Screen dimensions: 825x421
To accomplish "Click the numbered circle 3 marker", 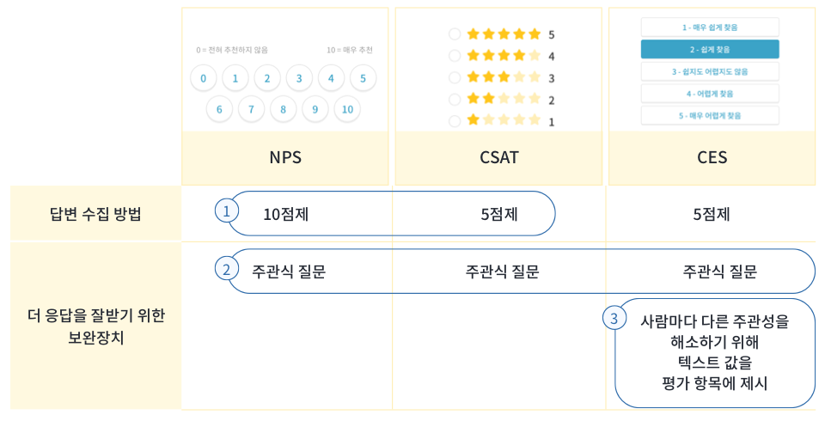I will click(614, 319).
